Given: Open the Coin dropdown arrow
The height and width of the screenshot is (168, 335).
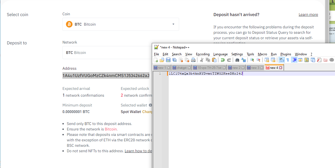Looking at the screenshot, I should (x=173, y=24).
